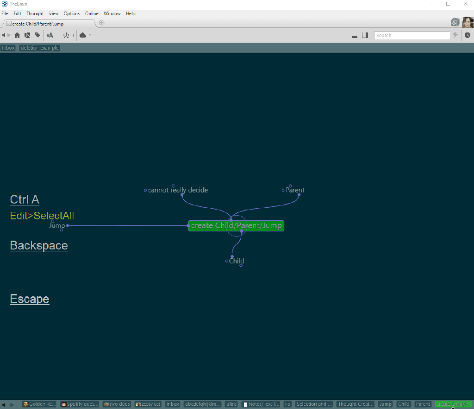474x409 pixels.
Task: Click the user avatar picture
Action: click(468, 22)
